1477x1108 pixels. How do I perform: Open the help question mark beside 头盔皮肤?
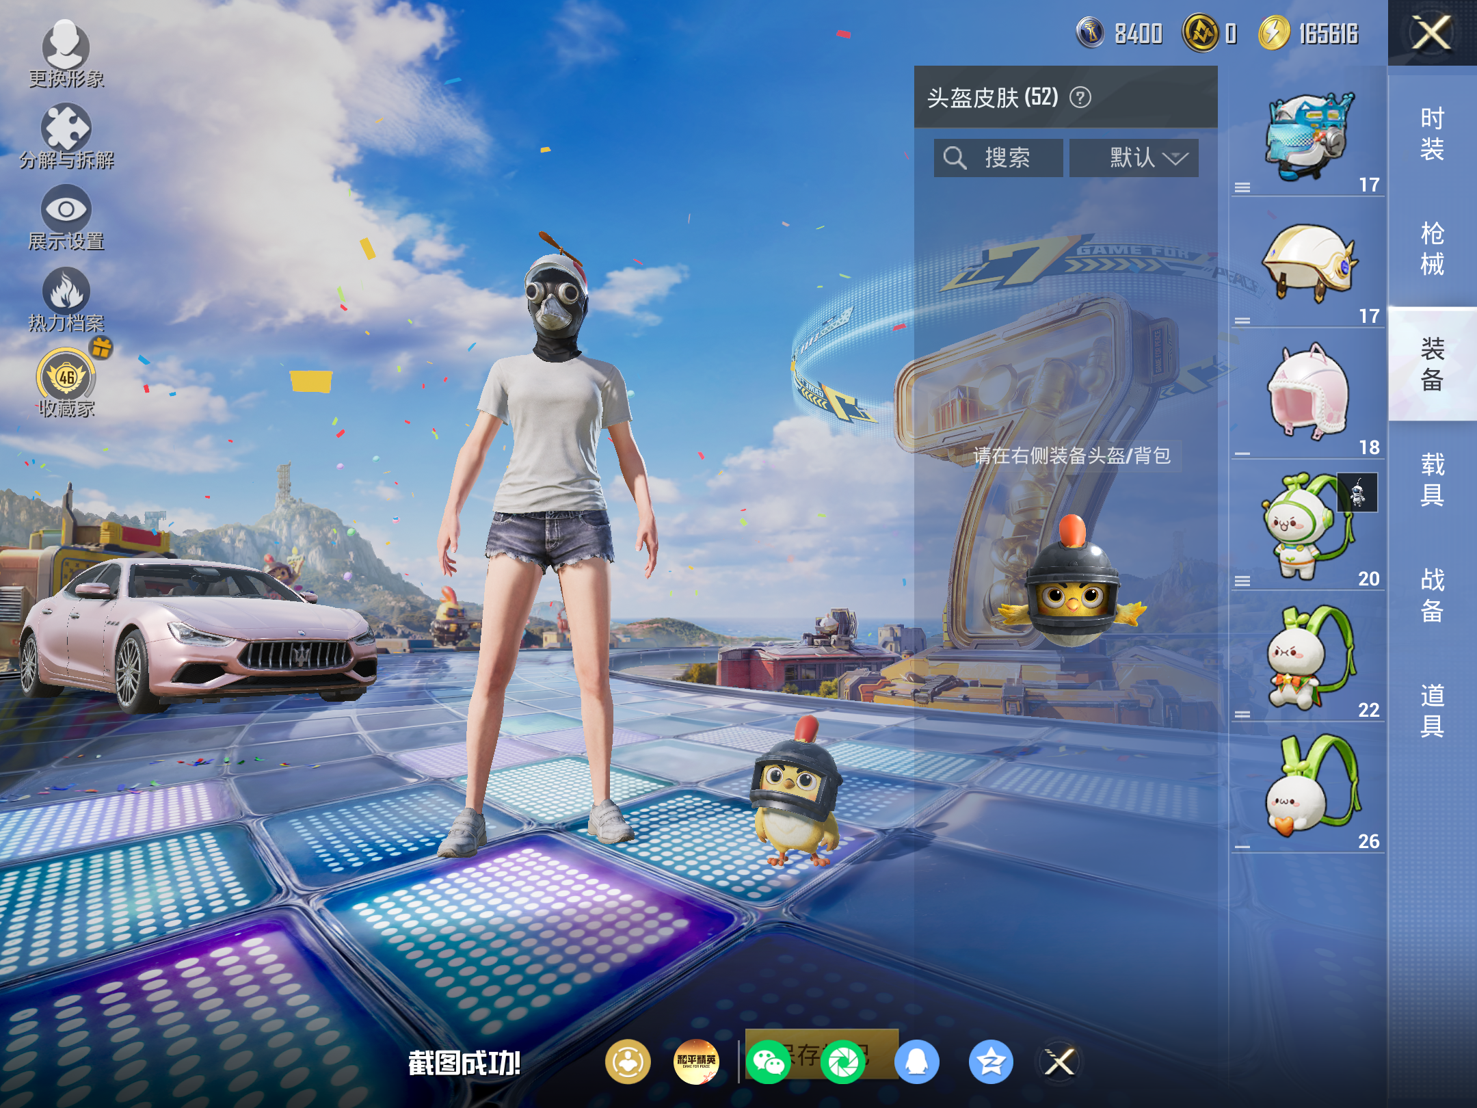[1080, 98]
